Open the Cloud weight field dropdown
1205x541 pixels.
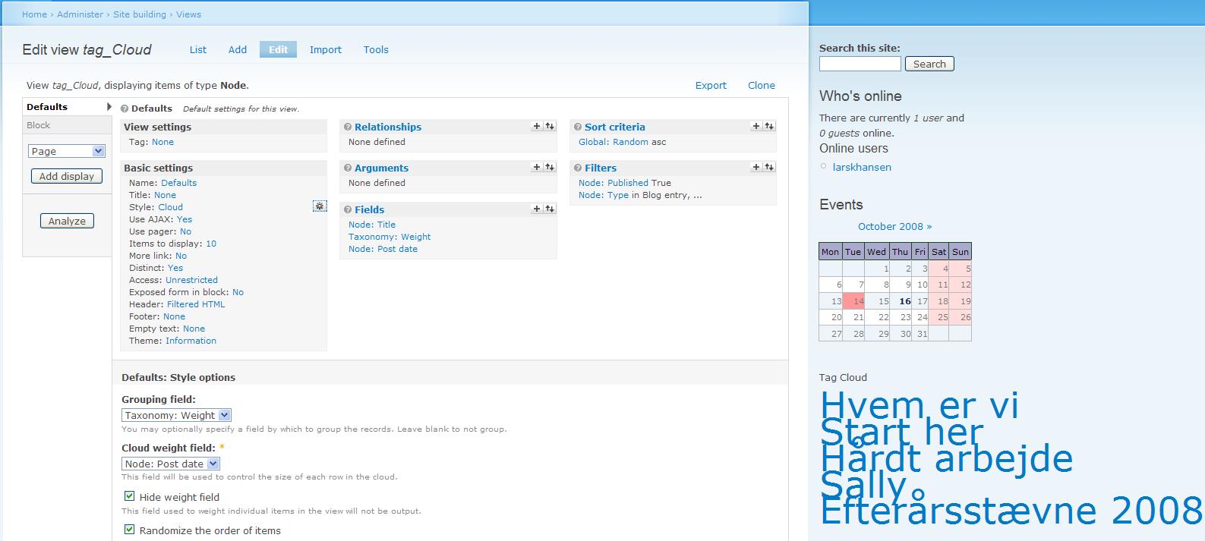(171, 464)
